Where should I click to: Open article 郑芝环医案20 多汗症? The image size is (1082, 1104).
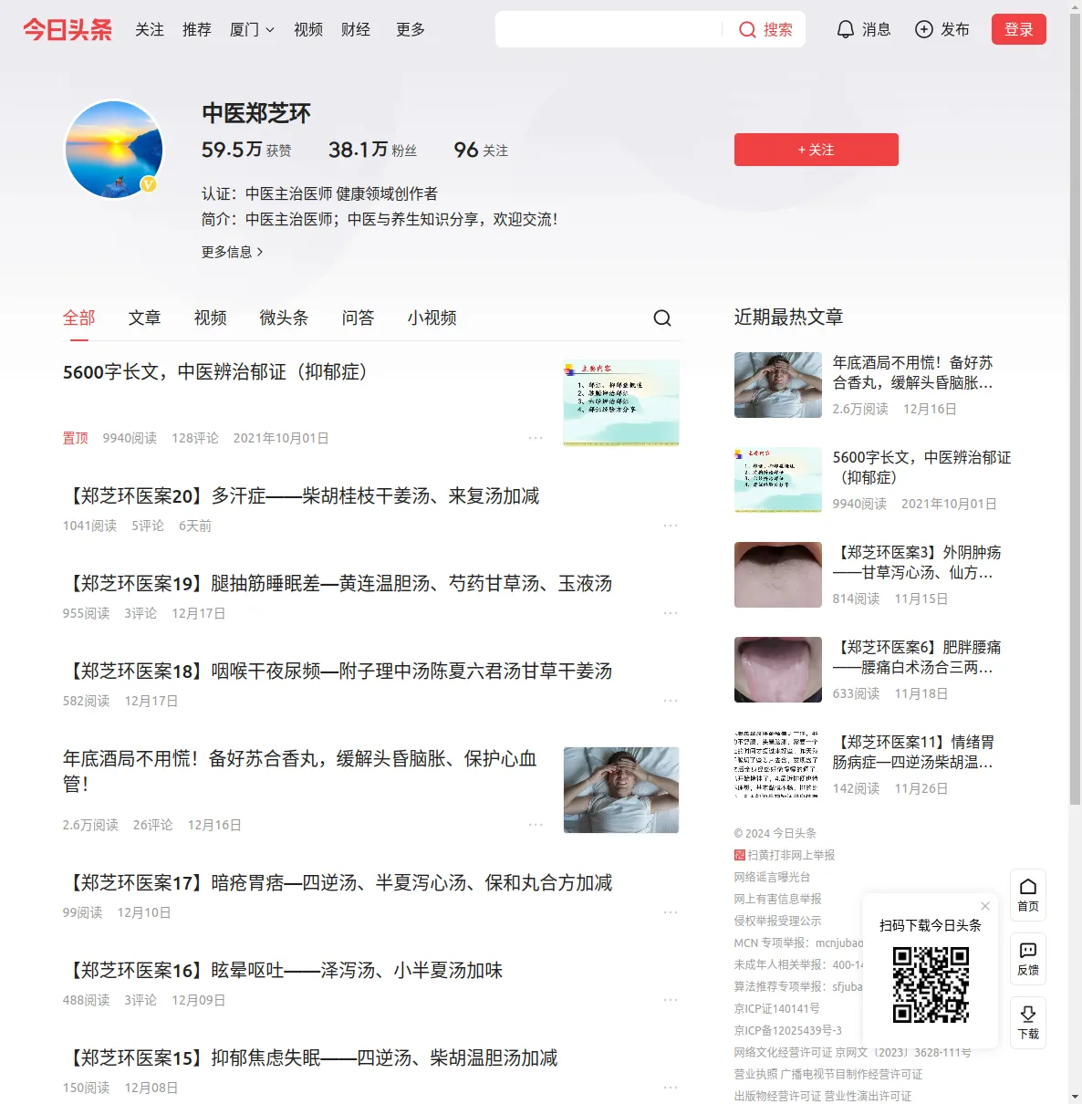coord(301,496)
